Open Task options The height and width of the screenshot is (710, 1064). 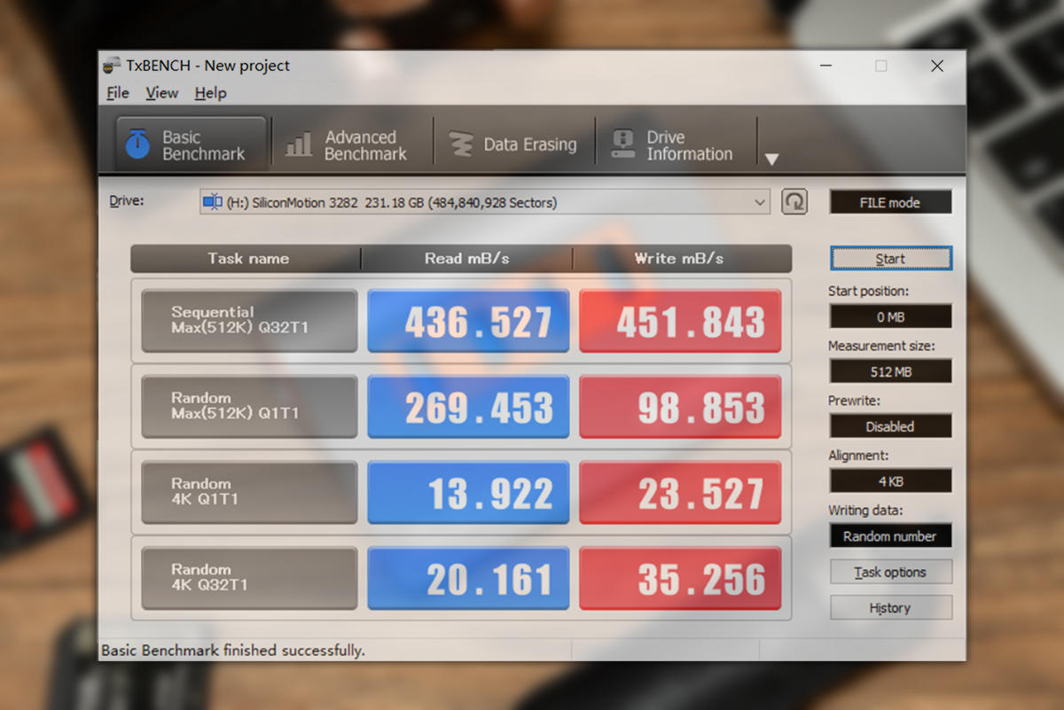pos(890,572)
